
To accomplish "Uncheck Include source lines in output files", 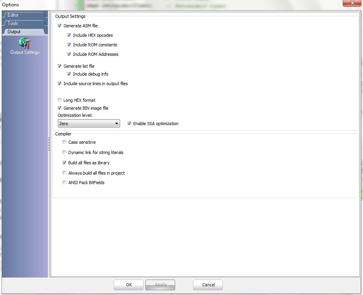I will click(x=59, y=84).
